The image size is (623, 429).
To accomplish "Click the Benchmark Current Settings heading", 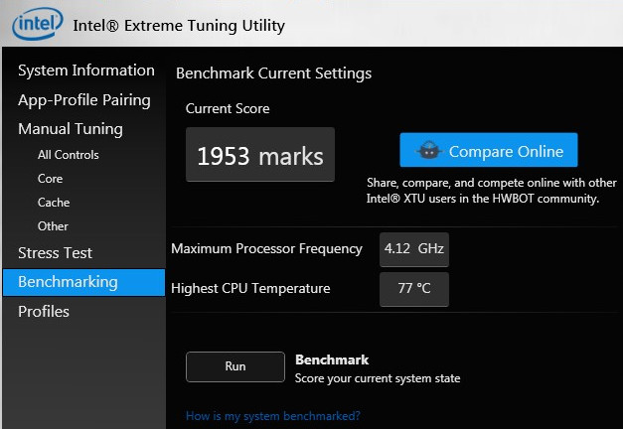I will (273, 73).
